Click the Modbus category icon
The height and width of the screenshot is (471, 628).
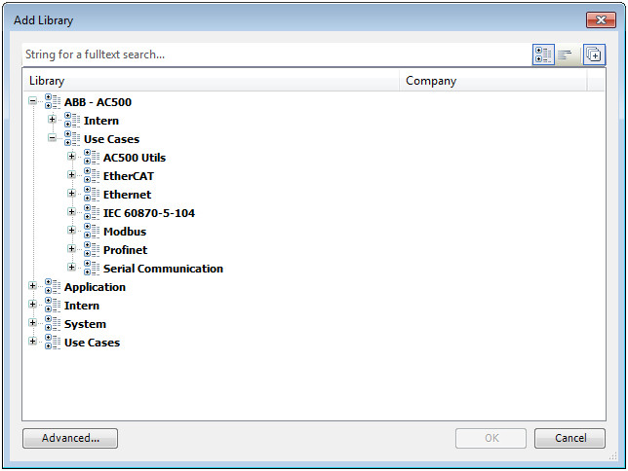point(92,232)
